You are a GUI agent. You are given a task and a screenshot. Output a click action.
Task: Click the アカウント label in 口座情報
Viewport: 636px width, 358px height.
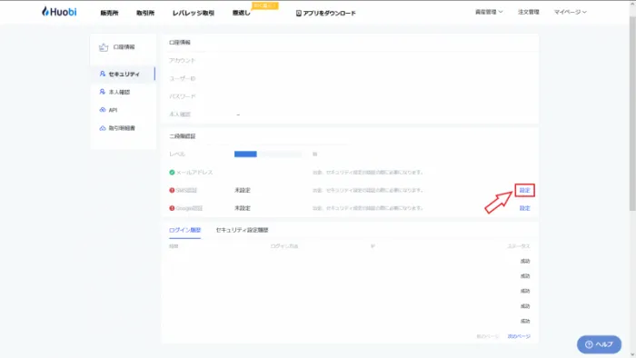pos(182,60)
